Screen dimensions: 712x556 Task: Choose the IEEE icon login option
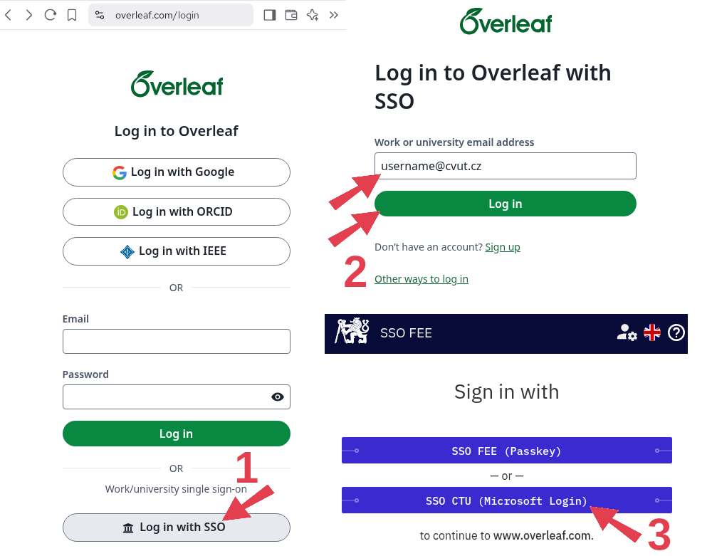(127, 251)
